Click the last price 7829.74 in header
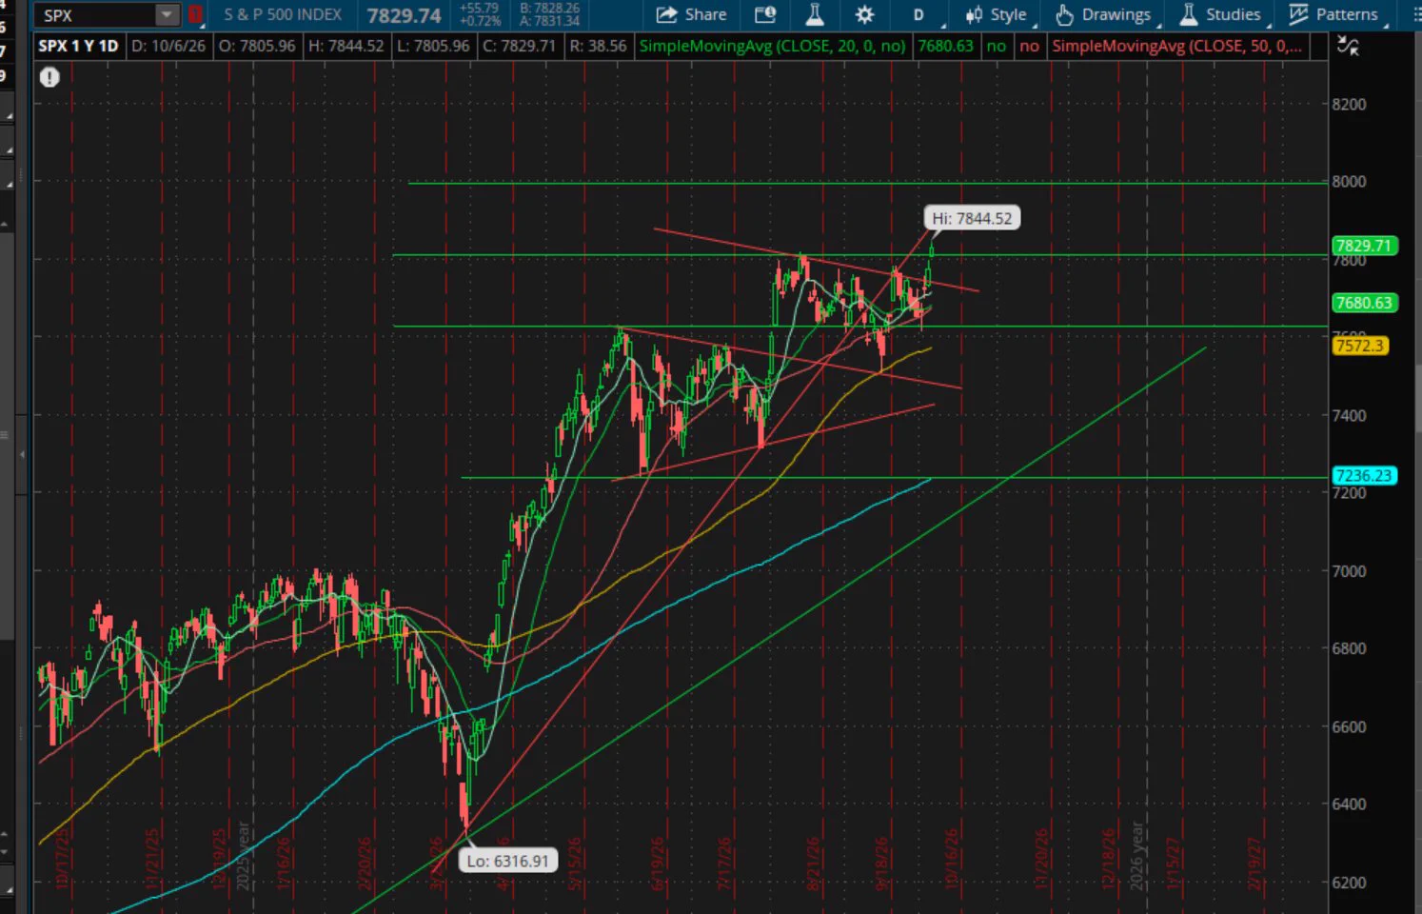This screenshot has height=914, width=1422. tap(405, 15)
